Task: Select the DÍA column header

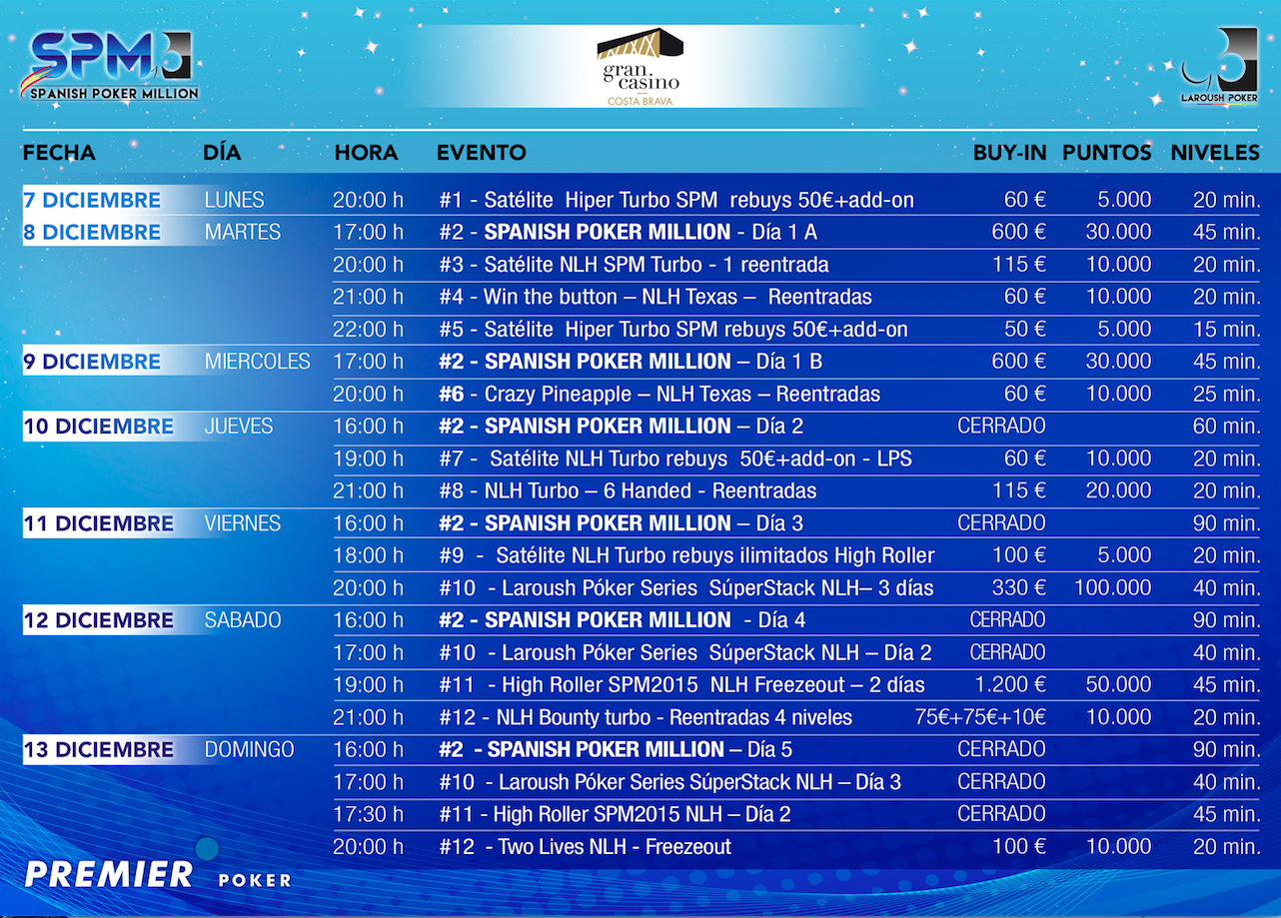Action: 222,153
